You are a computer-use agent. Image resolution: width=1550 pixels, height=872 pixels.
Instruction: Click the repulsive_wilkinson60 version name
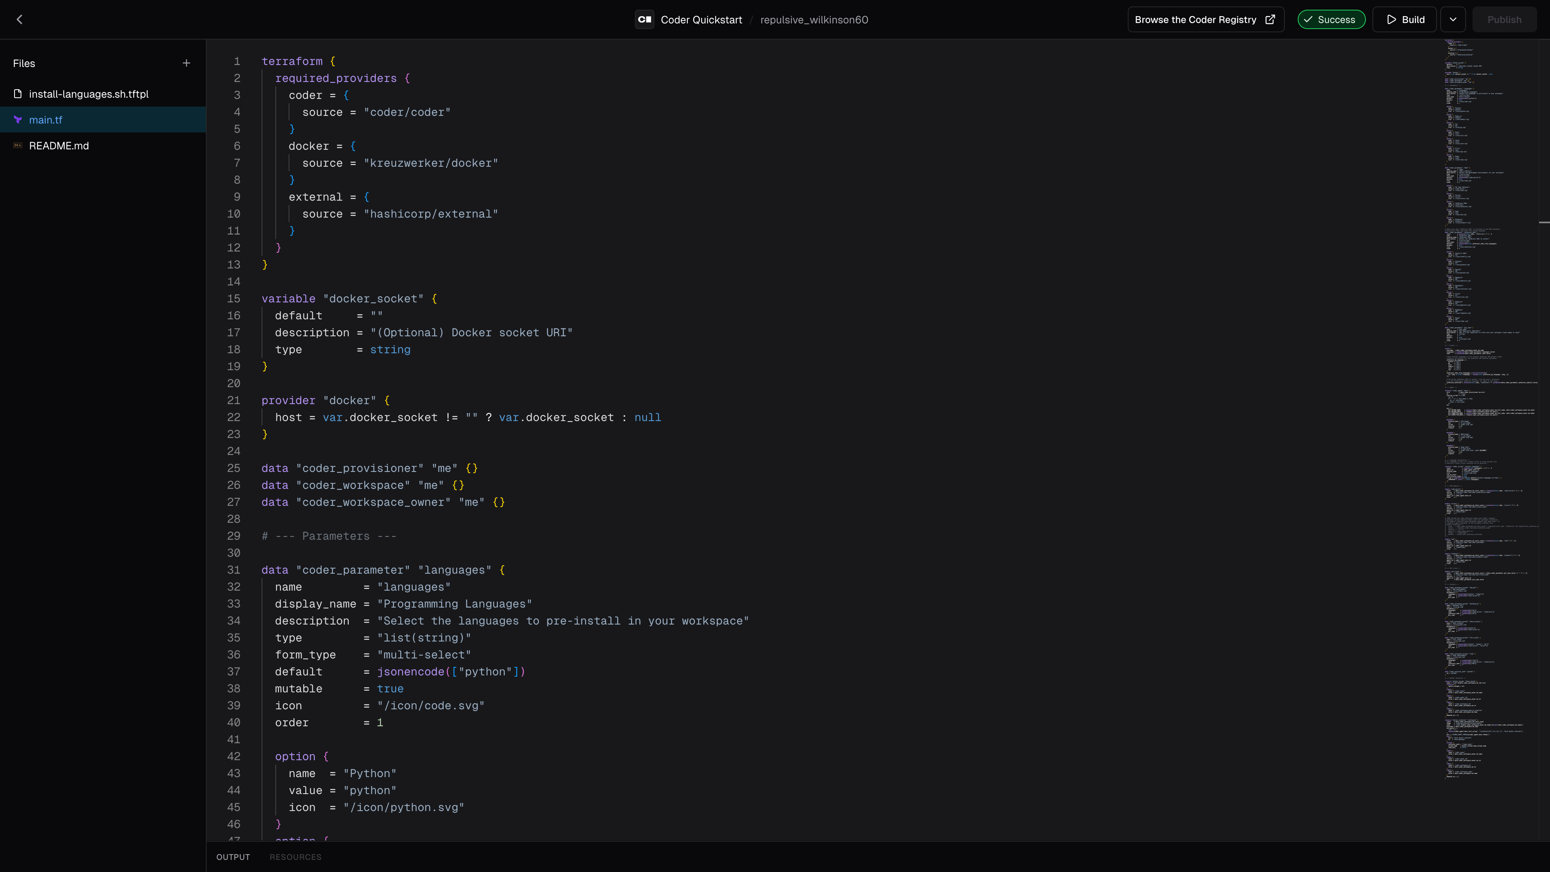(814, 19)
